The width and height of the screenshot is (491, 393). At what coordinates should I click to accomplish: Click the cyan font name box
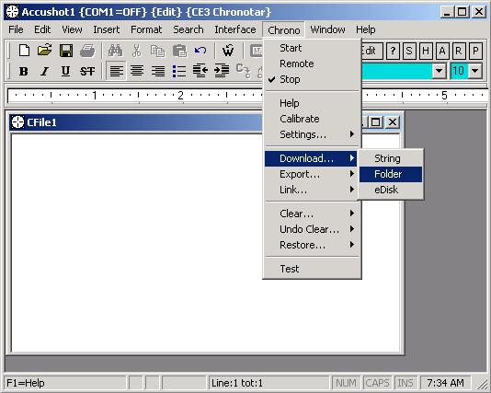pyautogui.click(x=397, y=71)
